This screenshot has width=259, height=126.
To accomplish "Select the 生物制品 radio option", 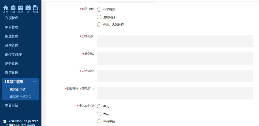I will [99, 17].
